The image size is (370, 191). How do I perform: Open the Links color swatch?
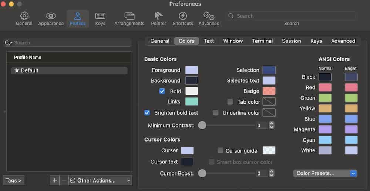point(191,102)
